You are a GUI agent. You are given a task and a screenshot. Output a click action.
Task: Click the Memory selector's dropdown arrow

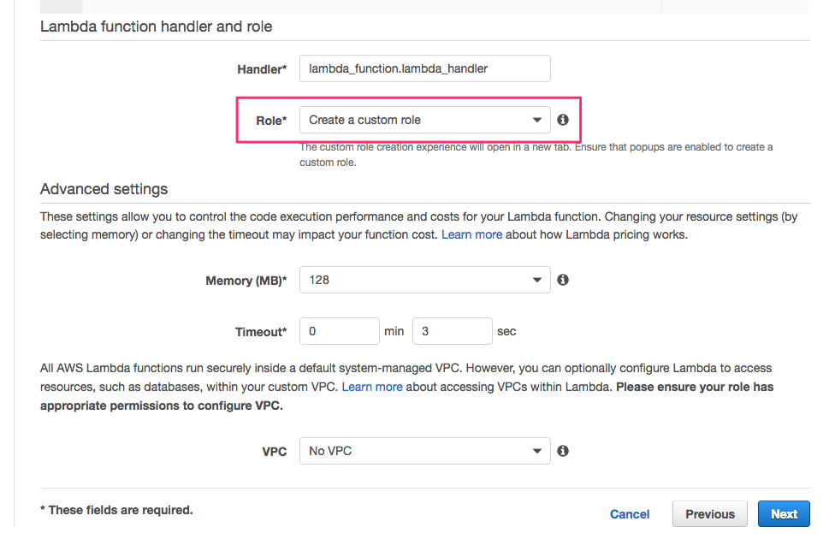click(x=537, y=280)
